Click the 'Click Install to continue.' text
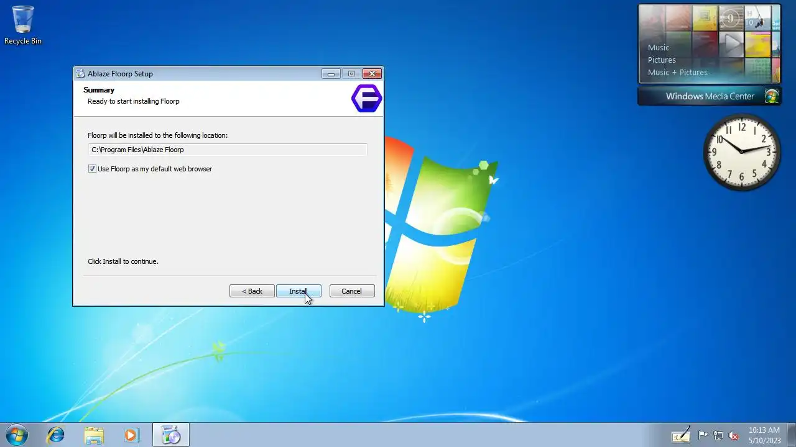Screen dimensions: 796x447 pos(123,261)
